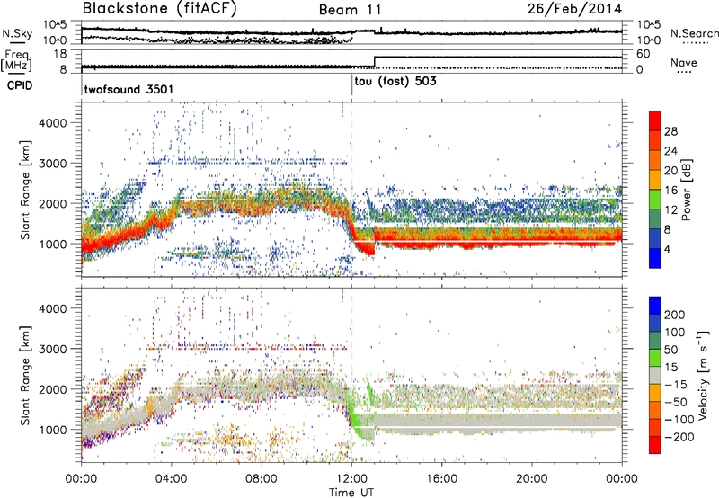The image size is (719, 498).
Task: Click "-50" on the velocity colorbar
Action: 675,403
